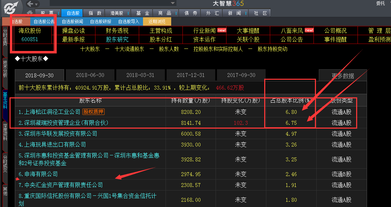
Task: Click the 股权质押 badge on 上海松江洞泾工业公司
Action: tap(93, 112)
